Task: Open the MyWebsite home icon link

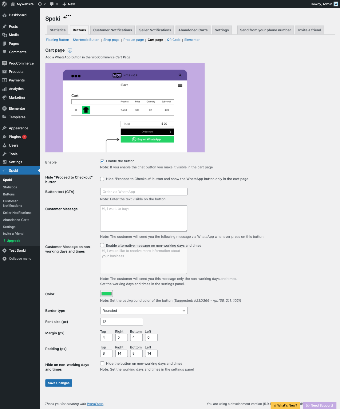Action: 13,4
